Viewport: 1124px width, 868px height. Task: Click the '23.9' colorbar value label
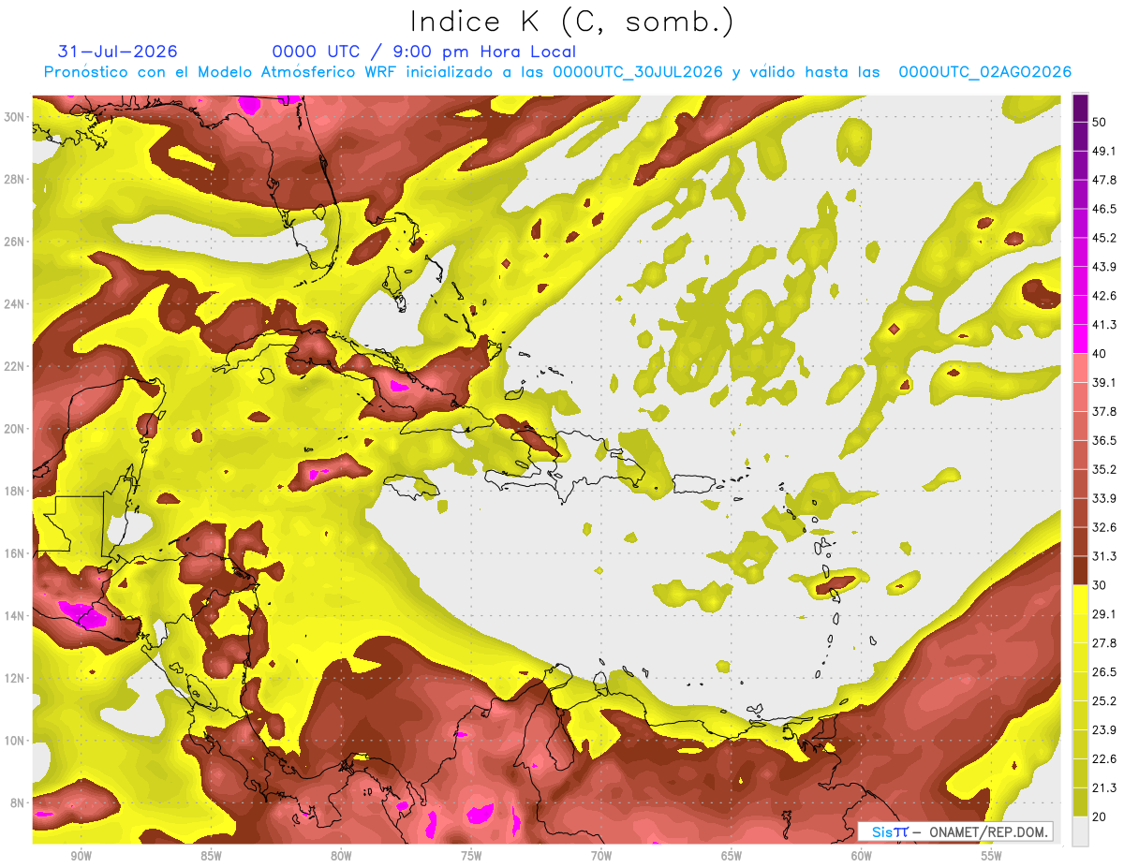pyautogui.click(x=1104, y=730)
